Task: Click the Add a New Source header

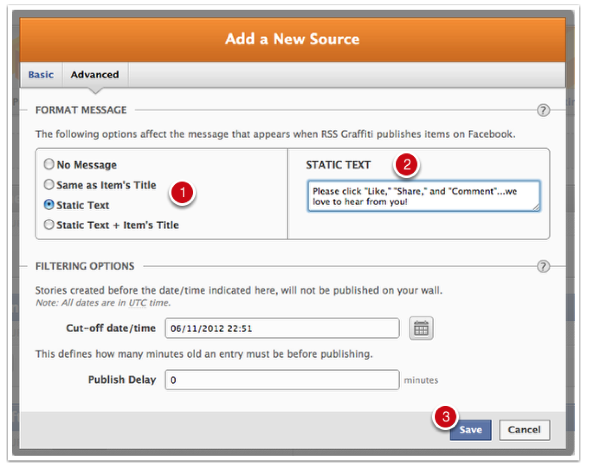Action: (292, 39)
